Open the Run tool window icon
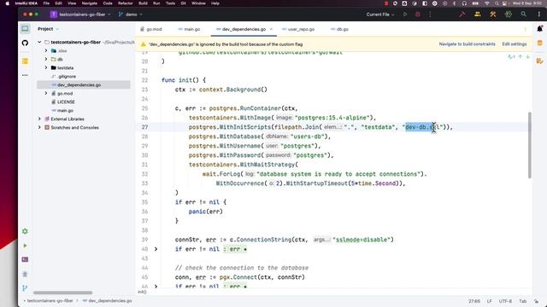 [25, 246]
